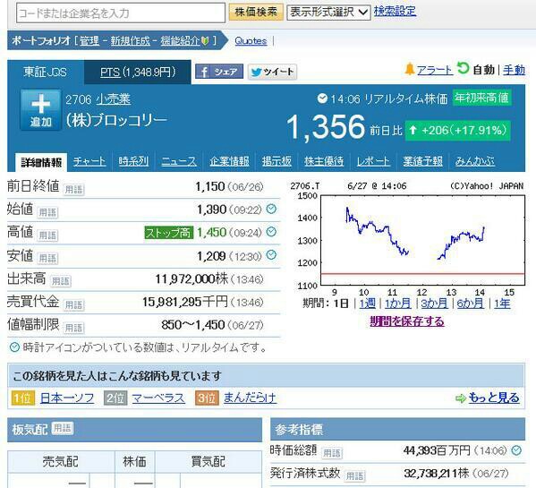The image size is (536, 488).
Task: Switch refresh mode to 手動
Action: pyautogui.click(x=514, y=70)
